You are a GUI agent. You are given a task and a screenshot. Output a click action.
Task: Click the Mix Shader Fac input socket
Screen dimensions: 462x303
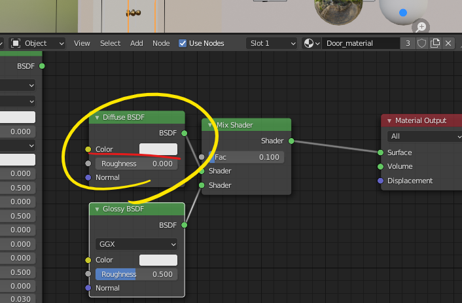coord(202,157)
